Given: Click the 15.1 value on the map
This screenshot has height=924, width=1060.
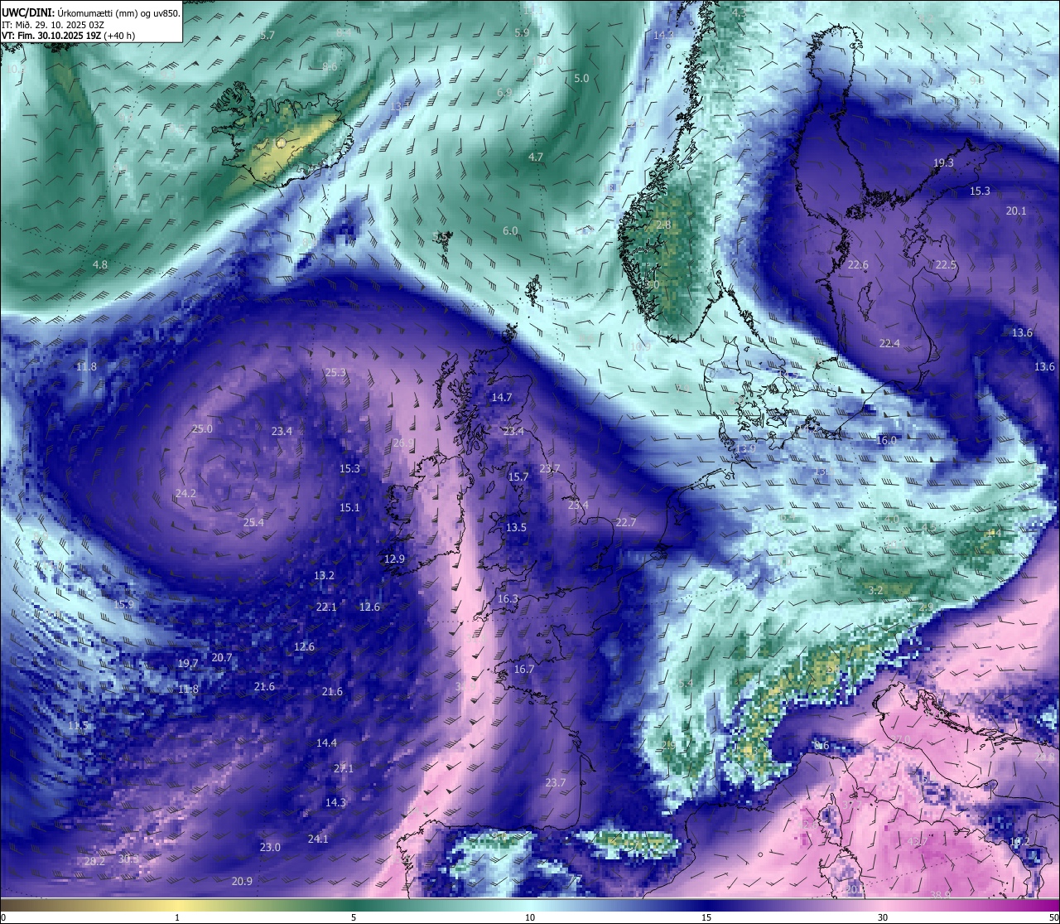Looking at the screenshot, I should pyautogui.click(x=349, y=508).
